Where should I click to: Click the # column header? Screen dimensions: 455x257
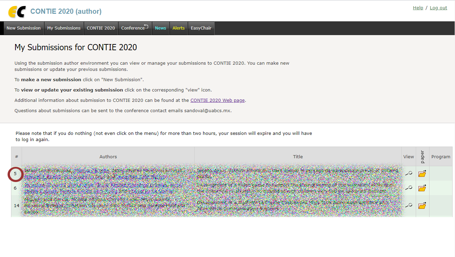17,157
